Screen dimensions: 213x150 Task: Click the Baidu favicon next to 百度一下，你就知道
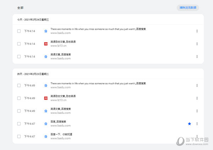45,136
